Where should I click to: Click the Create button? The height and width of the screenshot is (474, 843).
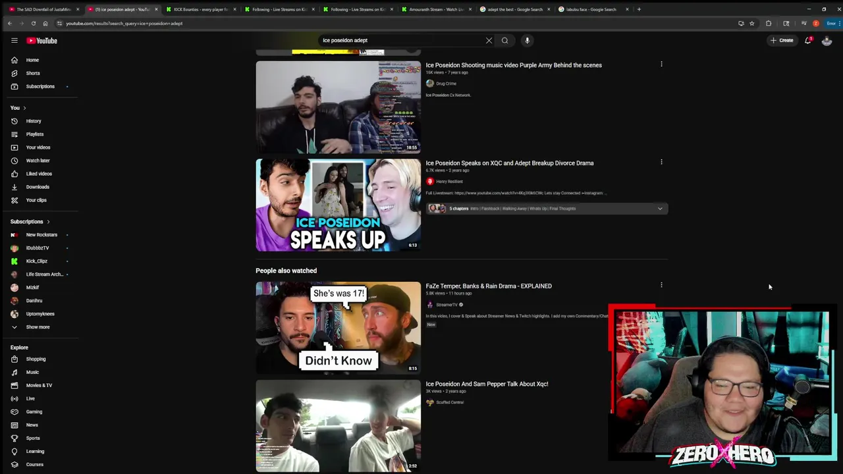coord(782,40)
